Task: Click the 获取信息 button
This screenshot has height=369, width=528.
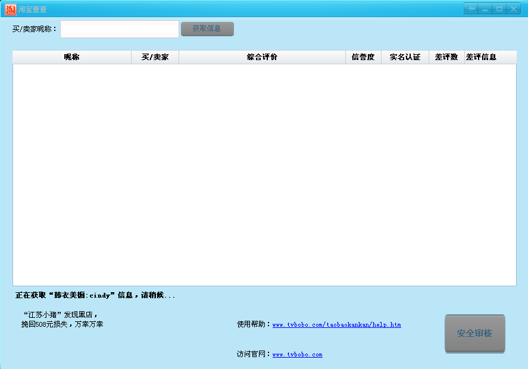Action: [x=207, y=29]
